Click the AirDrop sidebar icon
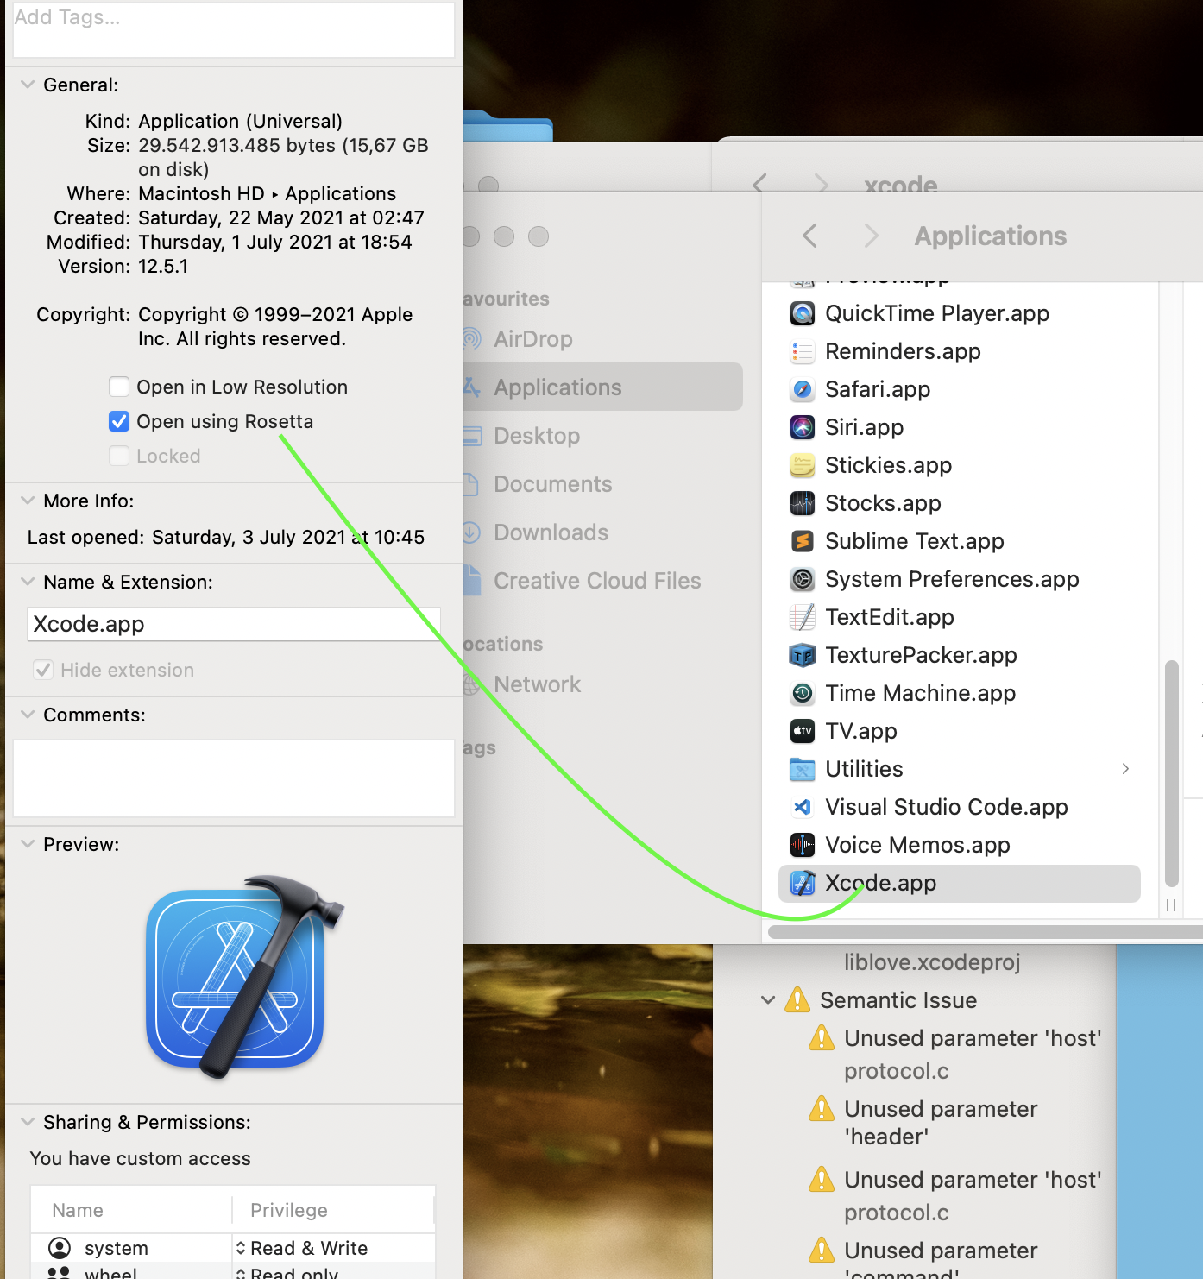The image size is (1203, 1279). coord(471,339)
